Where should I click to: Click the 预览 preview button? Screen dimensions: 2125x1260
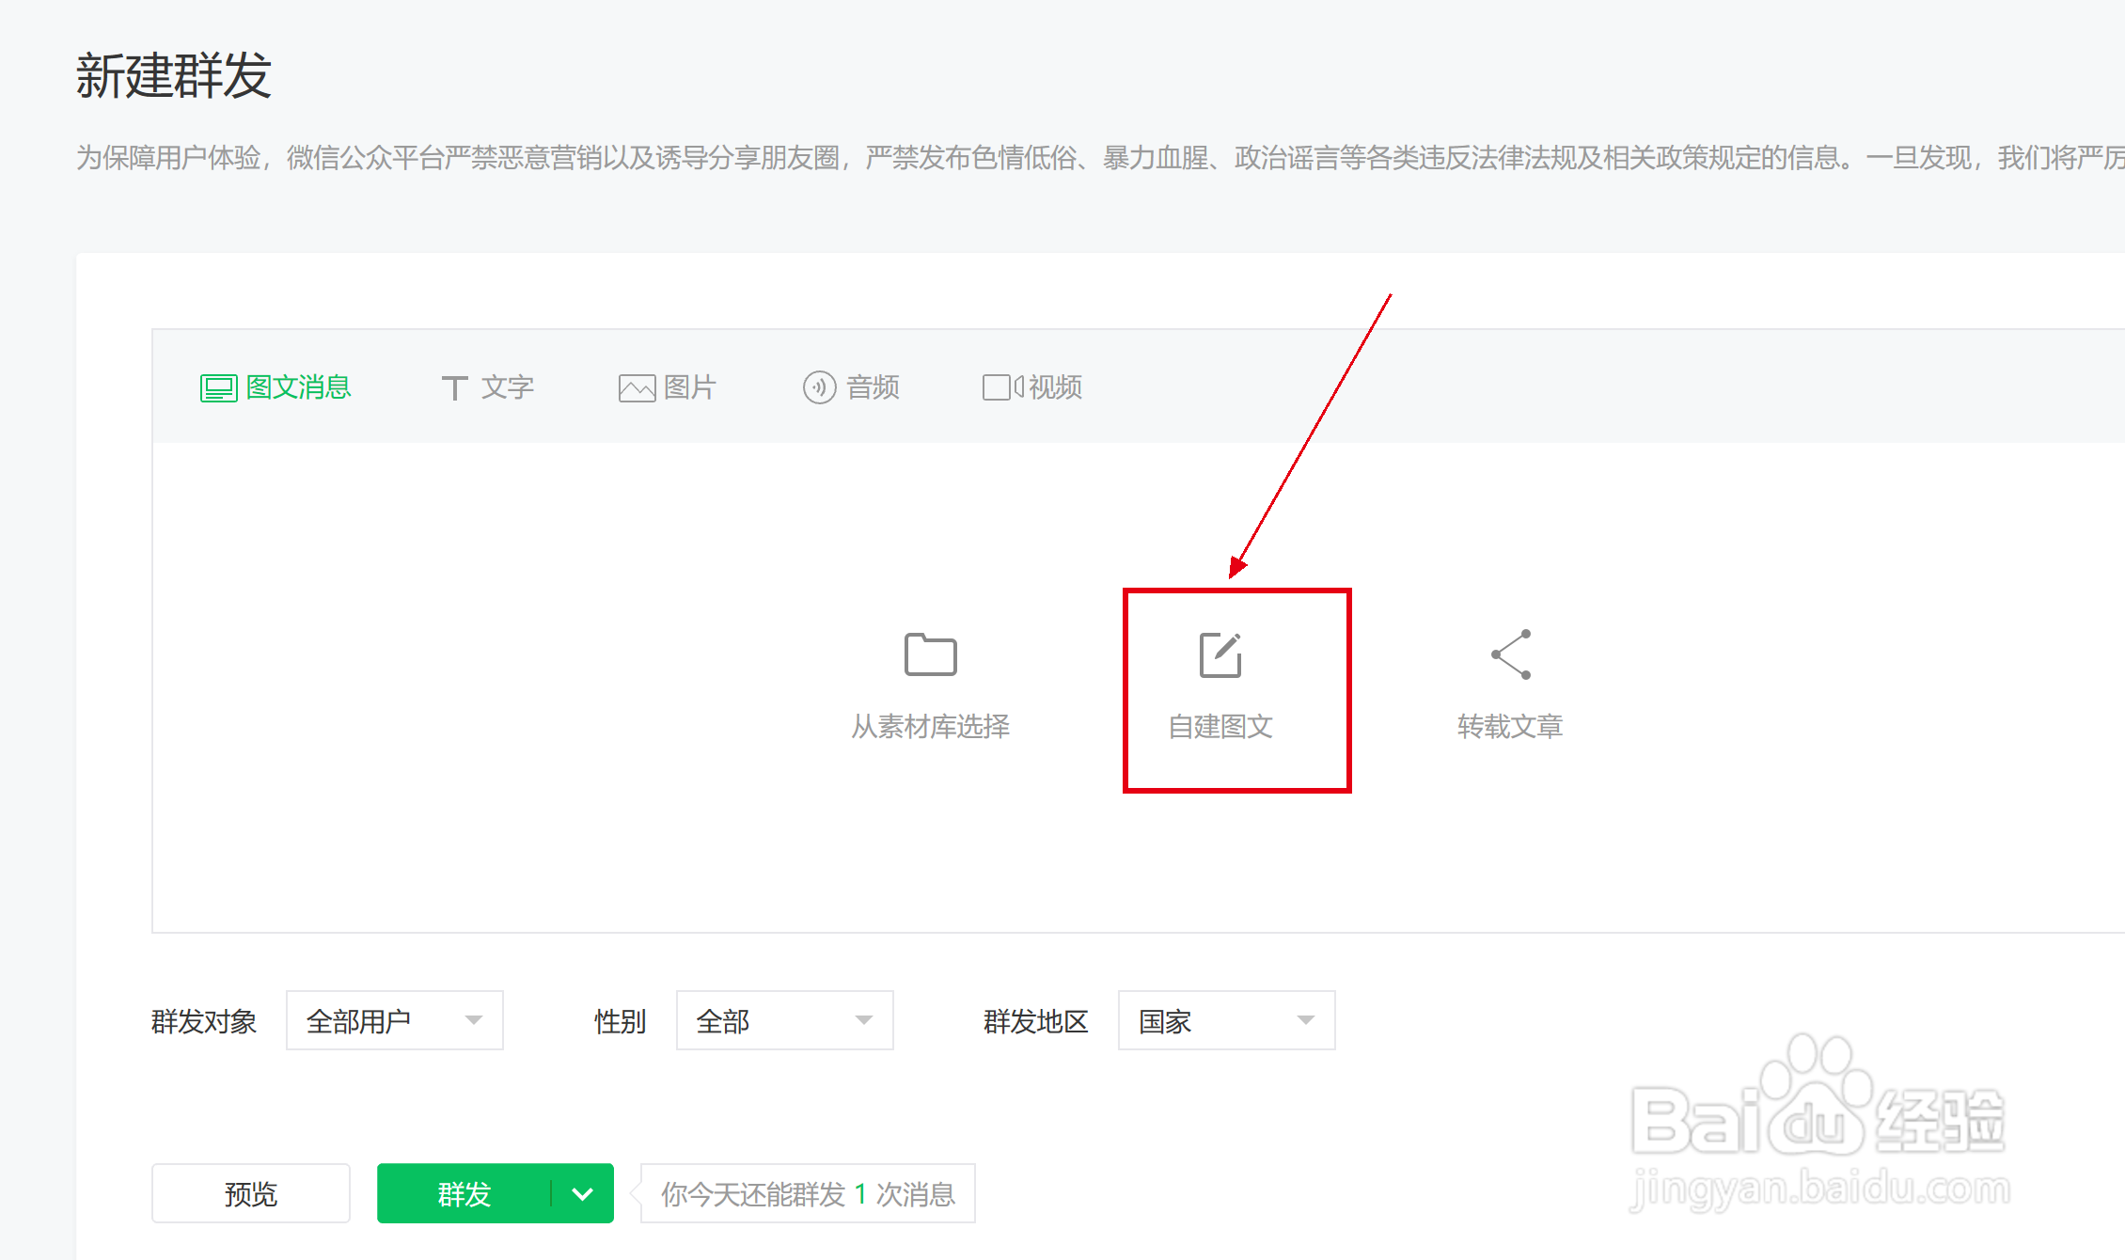pyautogui.click(x=250, y=1193)
